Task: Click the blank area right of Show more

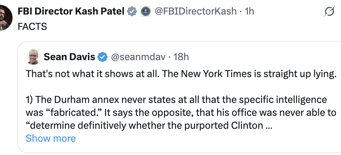Action: click(207, 138)
